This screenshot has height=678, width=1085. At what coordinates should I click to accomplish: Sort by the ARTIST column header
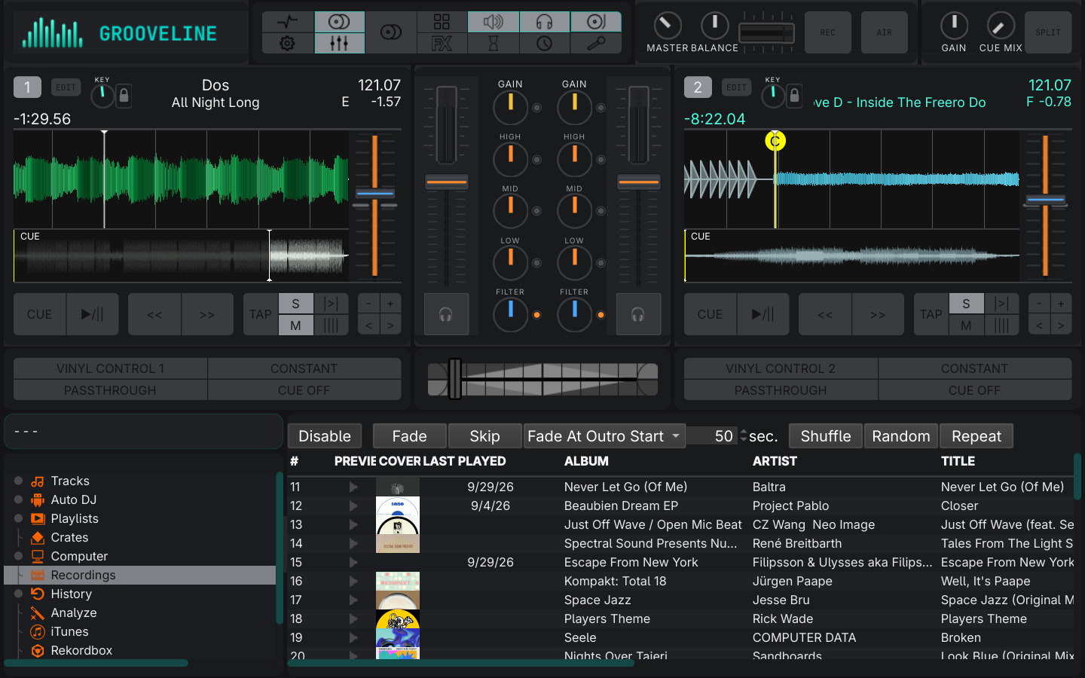[775, 461]
